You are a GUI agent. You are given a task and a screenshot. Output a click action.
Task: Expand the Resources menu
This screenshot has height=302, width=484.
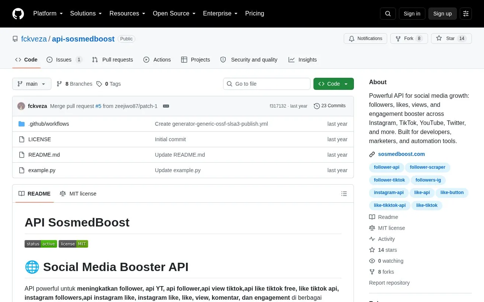tap(127, 14)
